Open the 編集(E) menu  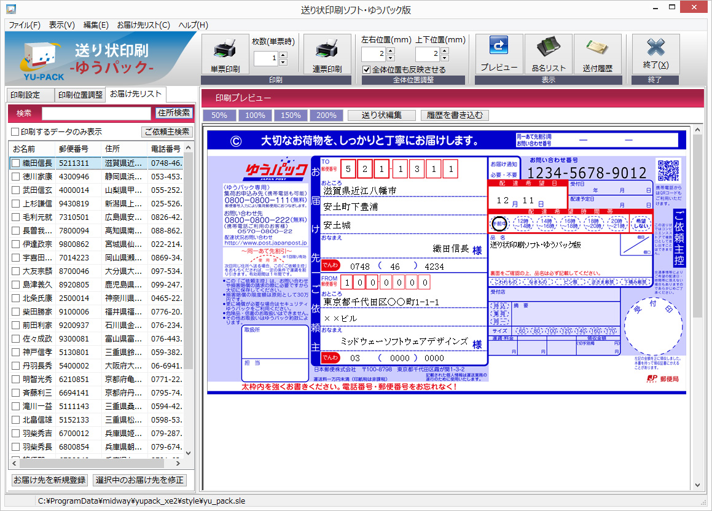(x=96, y=25)
